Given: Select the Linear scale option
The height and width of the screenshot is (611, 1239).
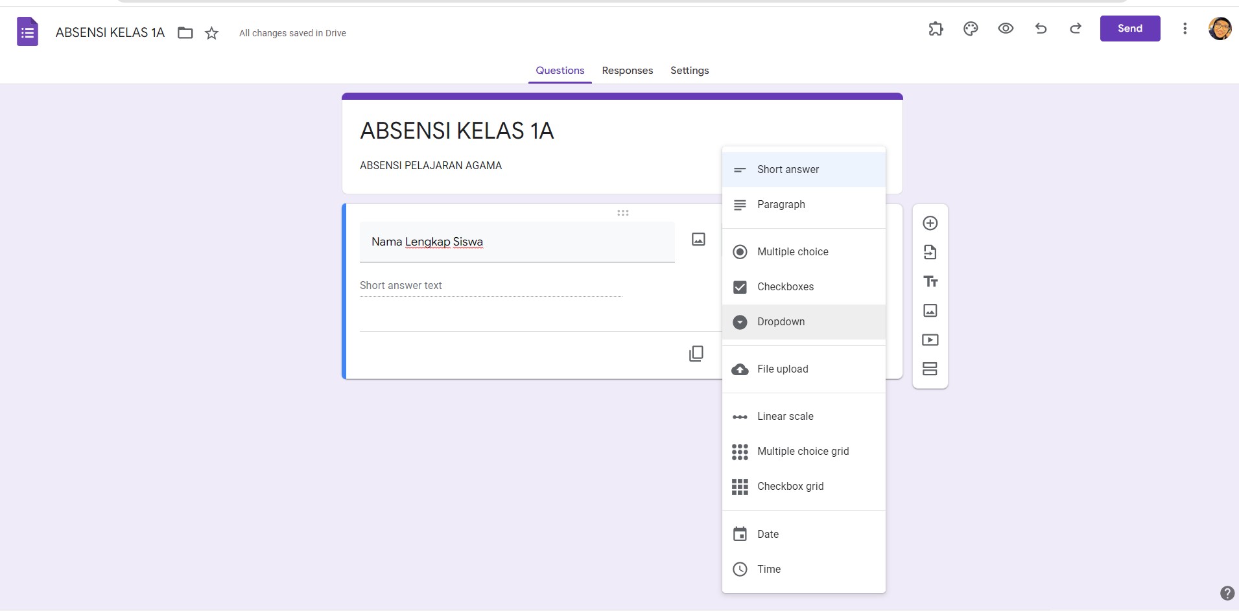Looking at the screenshot, I should (x=785, y=417).
